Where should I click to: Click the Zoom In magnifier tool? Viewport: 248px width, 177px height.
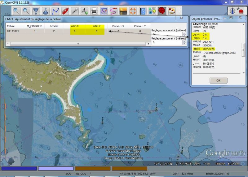pyautogui.click(x=16, y=11)
